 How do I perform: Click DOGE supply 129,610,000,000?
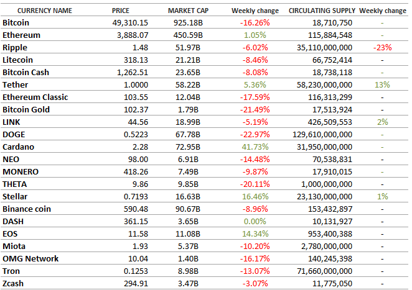(322, 135)
